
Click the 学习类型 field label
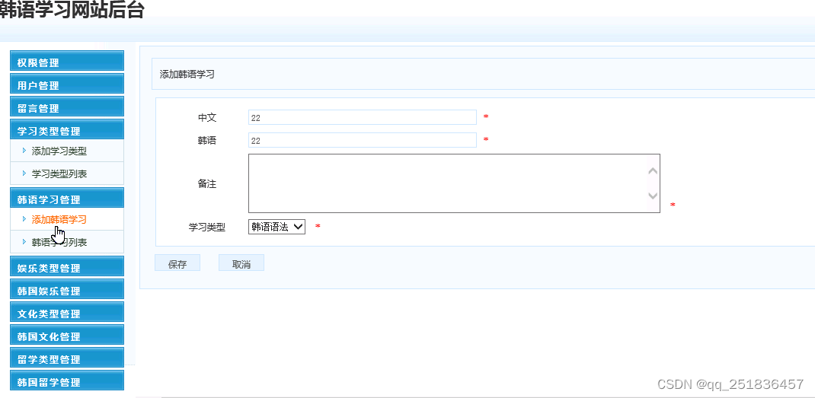[207, 227]
